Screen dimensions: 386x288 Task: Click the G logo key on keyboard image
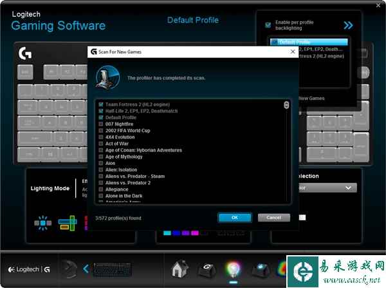(x=25, y=53)
